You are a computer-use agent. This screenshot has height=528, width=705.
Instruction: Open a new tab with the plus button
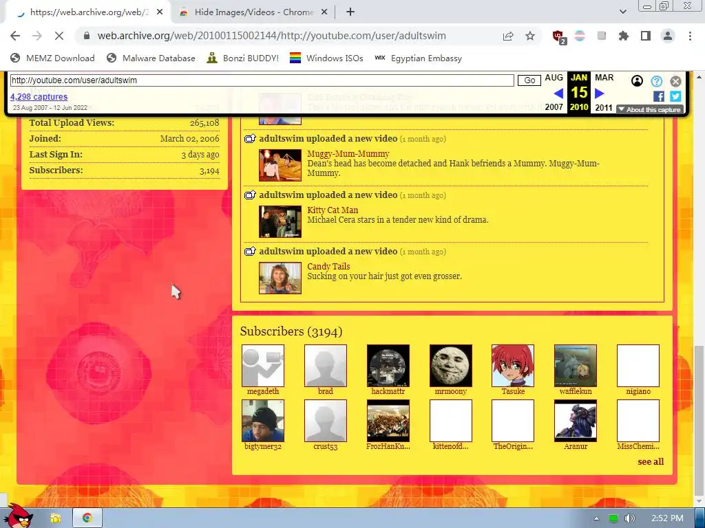(x=350, y=12)
